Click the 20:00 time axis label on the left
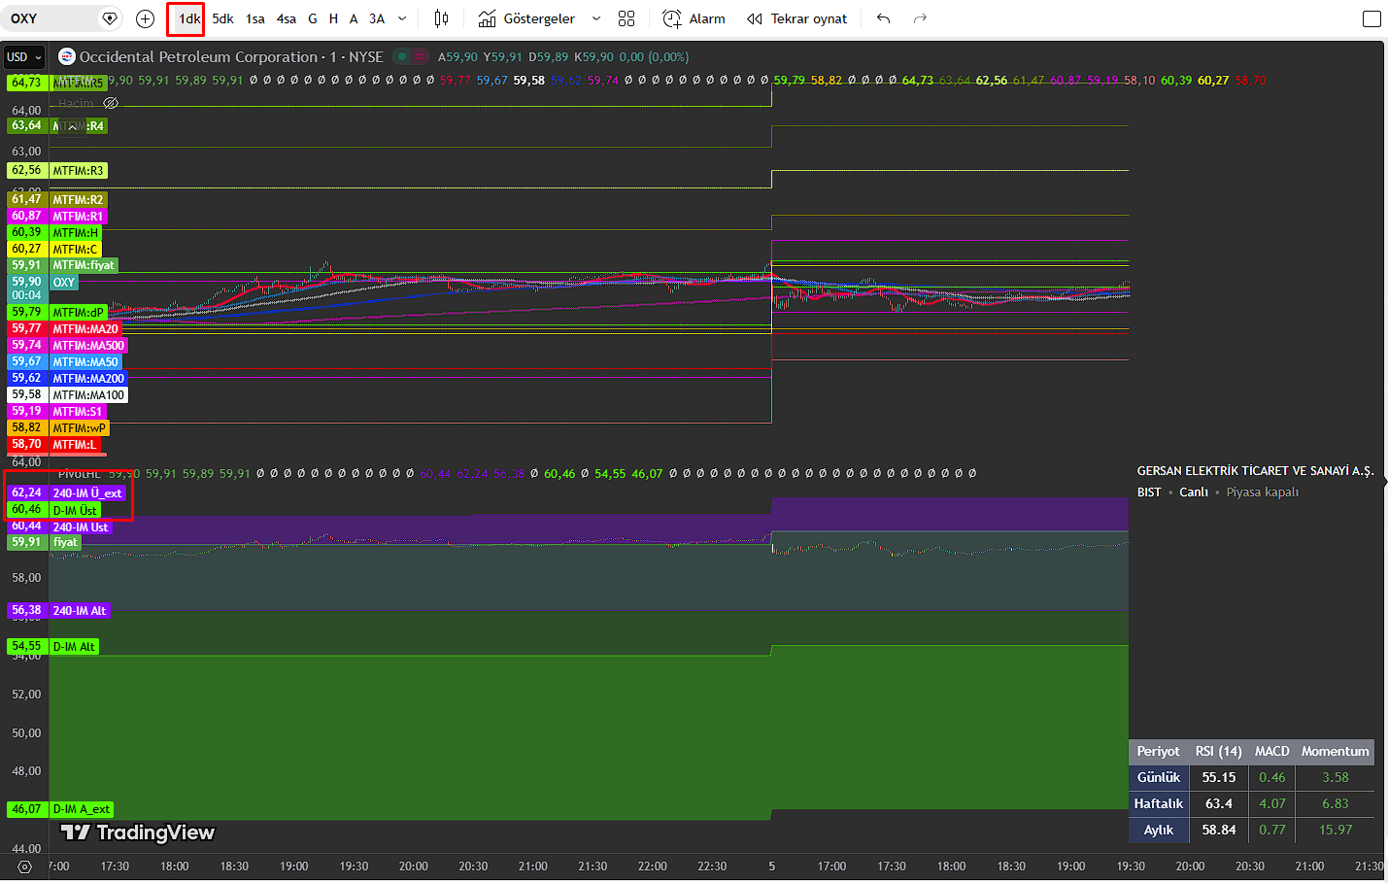The width and height of the screenshot is (1388, 883). click(x=414, y=866)
